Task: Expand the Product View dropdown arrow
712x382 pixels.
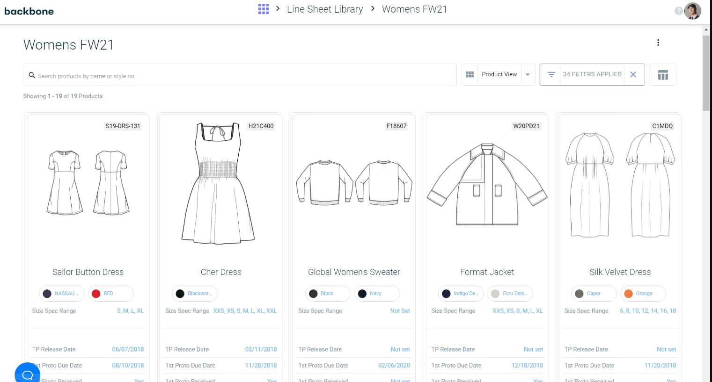Action: [528, 75]
